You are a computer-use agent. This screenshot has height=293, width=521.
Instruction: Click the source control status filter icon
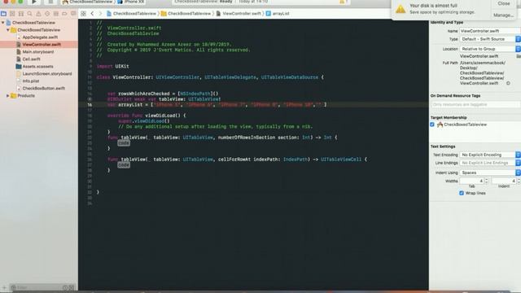[x=71, y=287]
